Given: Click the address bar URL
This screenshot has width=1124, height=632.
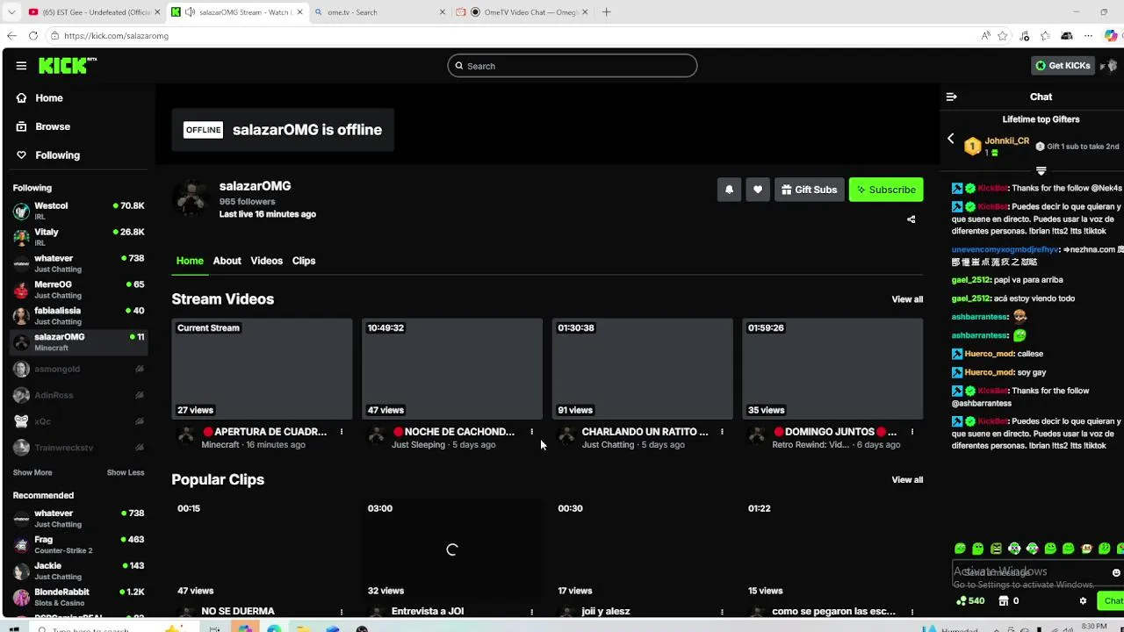Looking at the screenshot, I should 116,36.
